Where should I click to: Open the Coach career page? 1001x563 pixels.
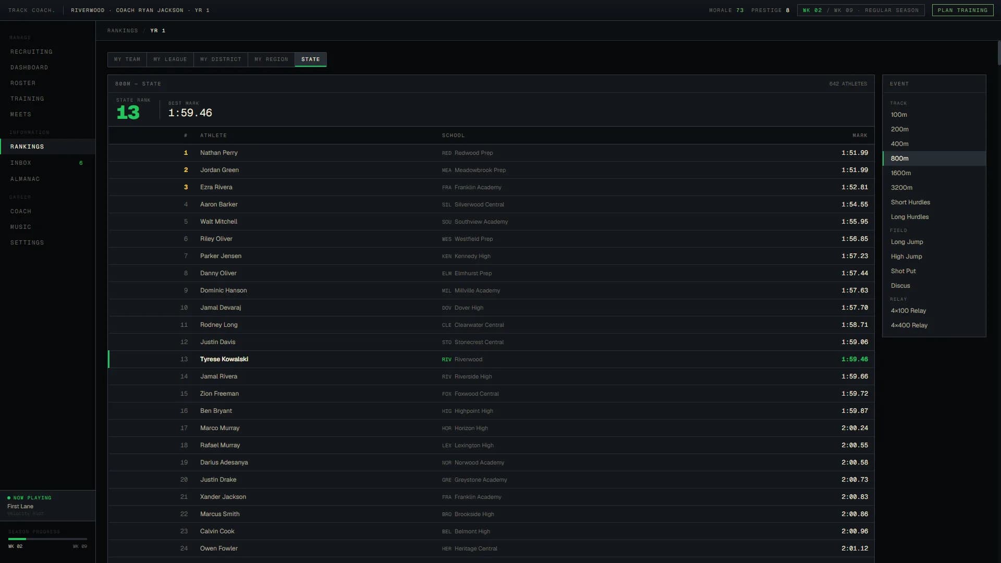pos(47,211)
